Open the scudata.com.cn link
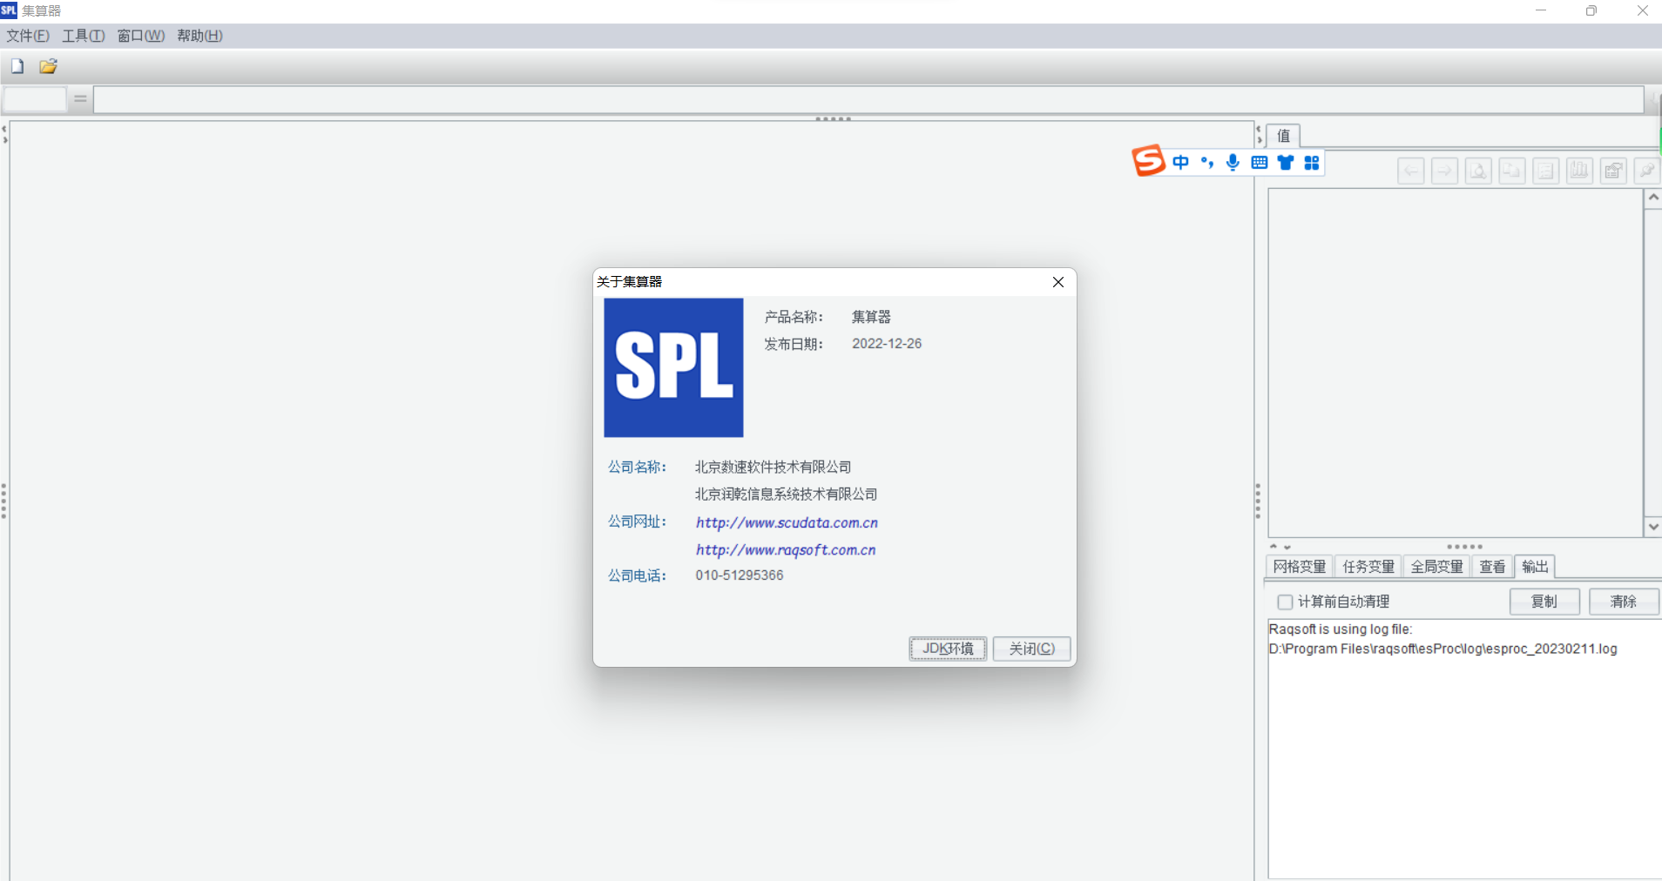 coord(787,522)
